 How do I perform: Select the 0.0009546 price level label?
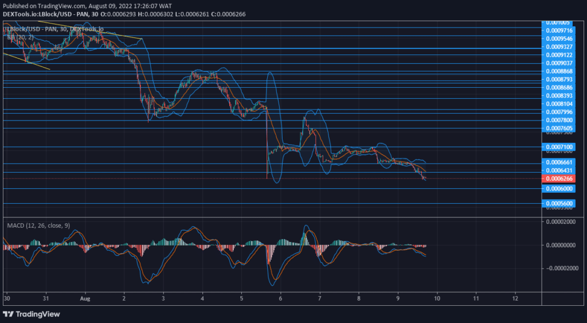tap(559, 38)
